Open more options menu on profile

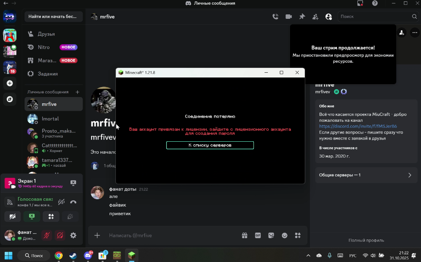tap(415, 32)
